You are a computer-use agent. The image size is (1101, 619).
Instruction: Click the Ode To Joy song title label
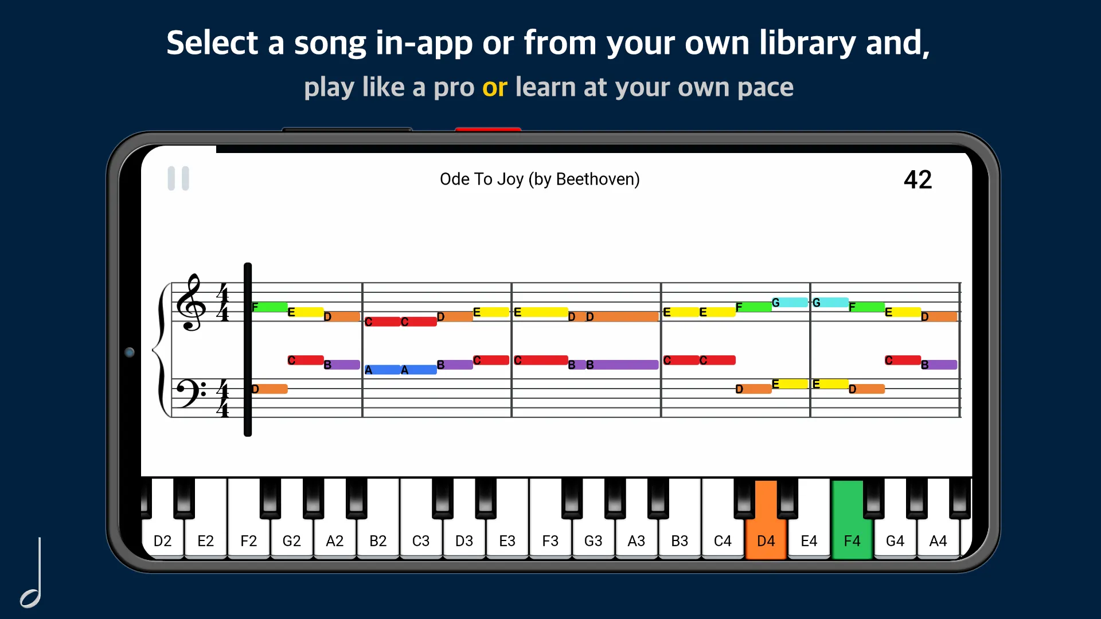[539, 178]
